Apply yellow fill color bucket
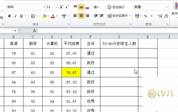This screenshot has height=112, width=178. tap(44, 16)
